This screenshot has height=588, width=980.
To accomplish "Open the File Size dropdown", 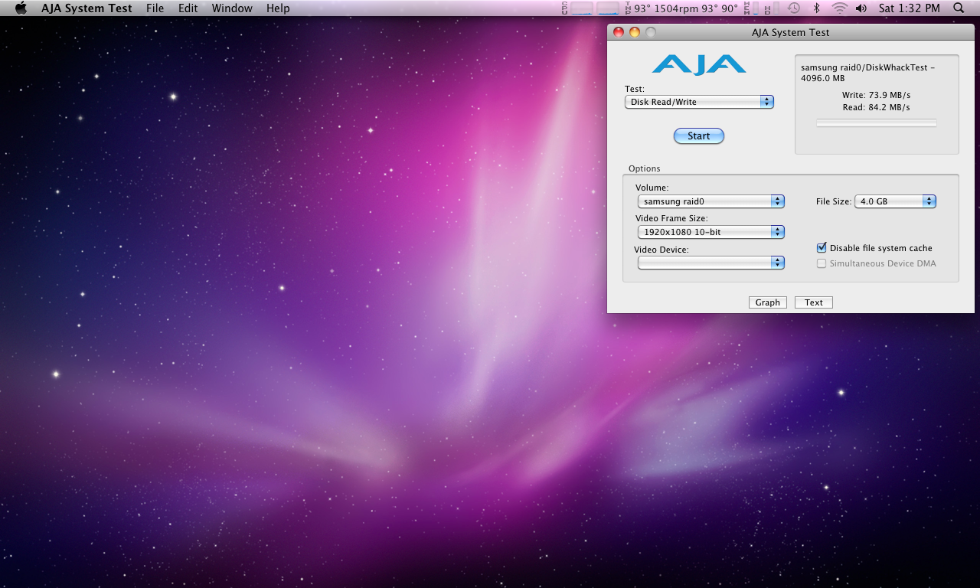I will (895, 201).
